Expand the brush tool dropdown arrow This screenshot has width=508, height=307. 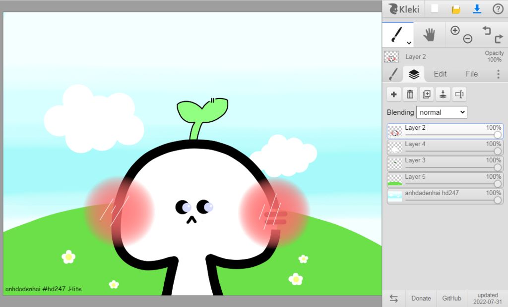[x=409, y=43]
